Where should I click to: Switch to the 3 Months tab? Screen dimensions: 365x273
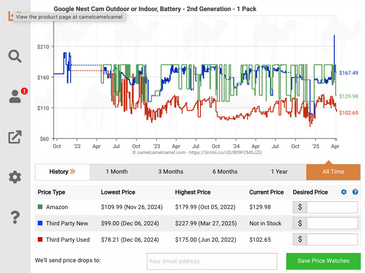171,172
